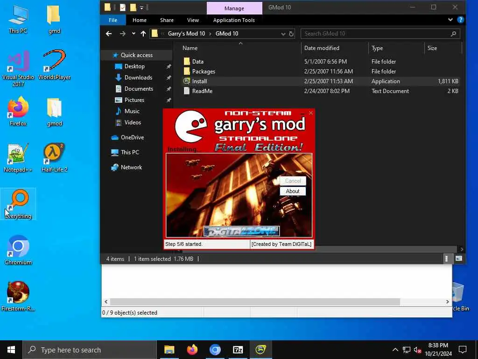Open Documents in navigation pane
Image resolution: width=478 pixels, height=359 pixels.
(138, 89)
